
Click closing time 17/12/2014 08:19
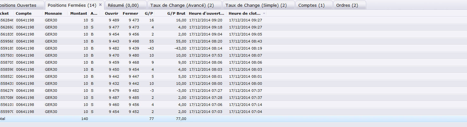[246, 48]
